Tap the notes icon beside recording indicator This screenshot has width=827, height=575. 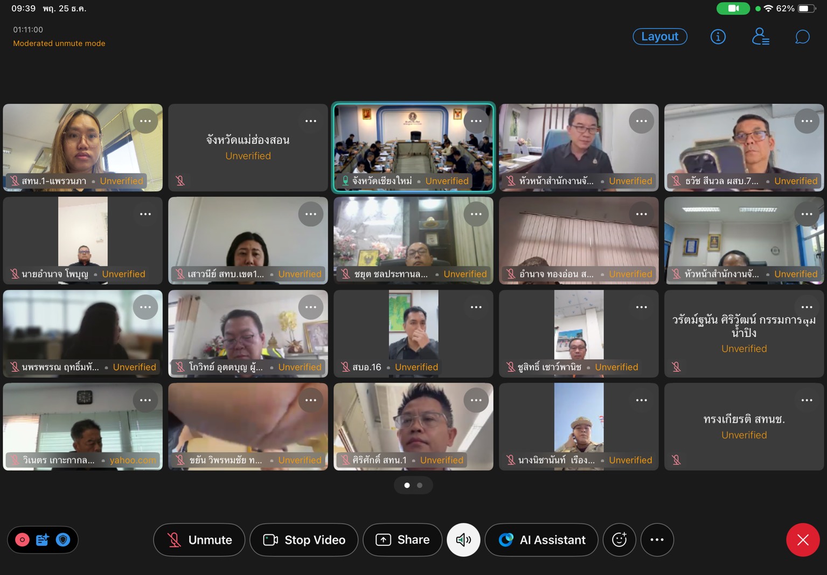43,539
